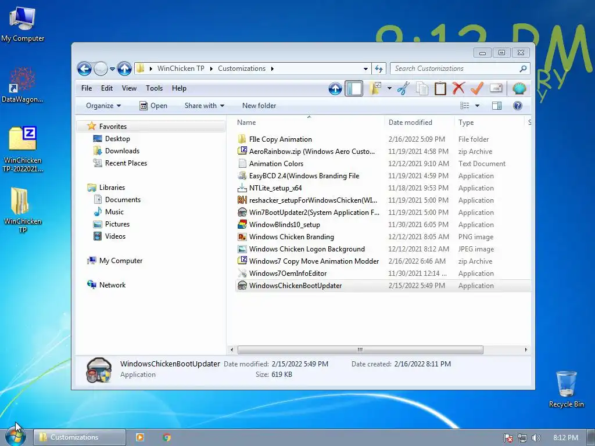The width and height of the screenshot is (595, 446).
Task: Select My Computer desktop icon
Action: (x=23, y=24)
